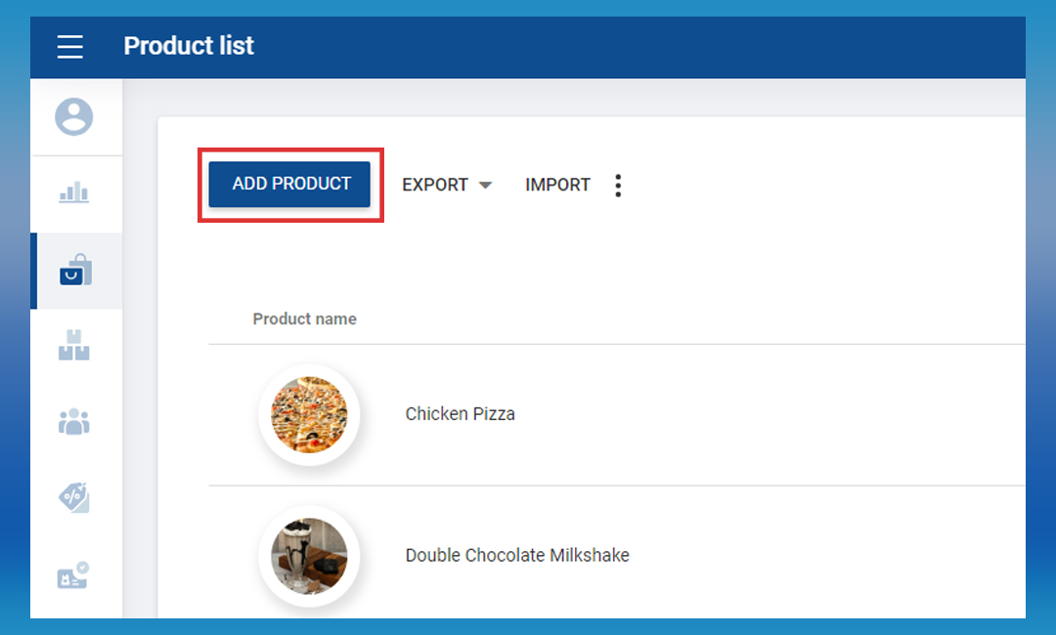The width and height of the screenshot is (1056, 635).
Task: Click the EXPORT text label
Action: pyautogui.click(x=435, y=185)
